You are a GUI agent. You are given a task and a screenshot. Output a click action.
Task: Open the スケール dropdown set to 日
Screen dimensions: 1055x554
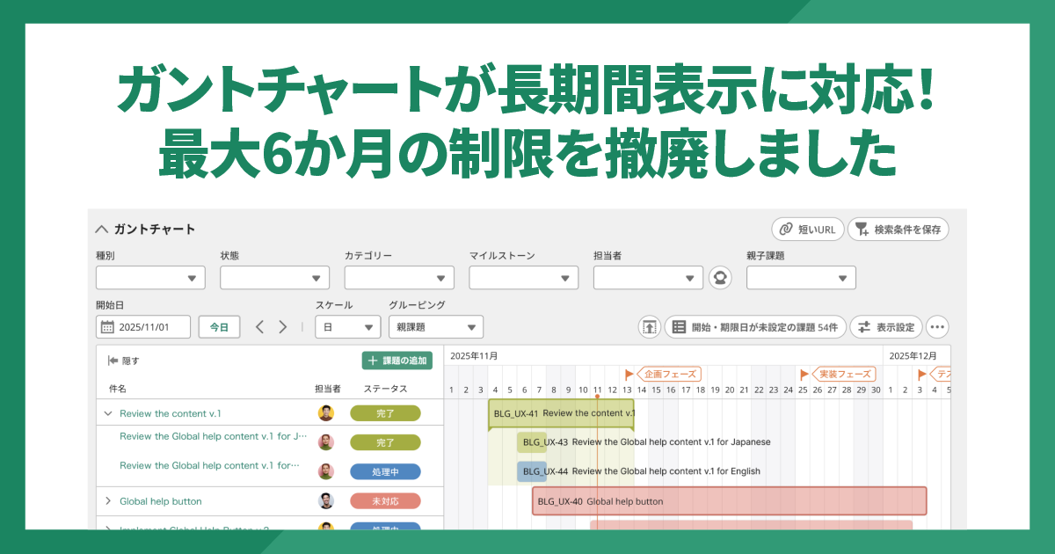[x=346, y=326]
